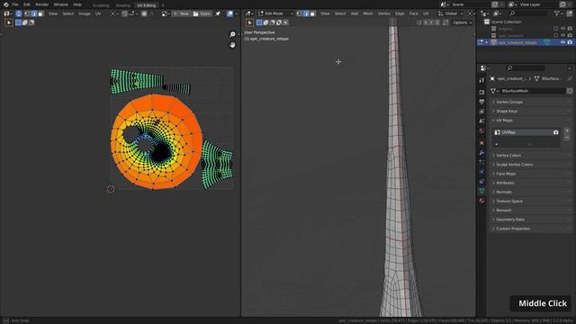Toggle UV sync selection
The height and width of the screenshot is (324, 576).
tap(18, 13)
